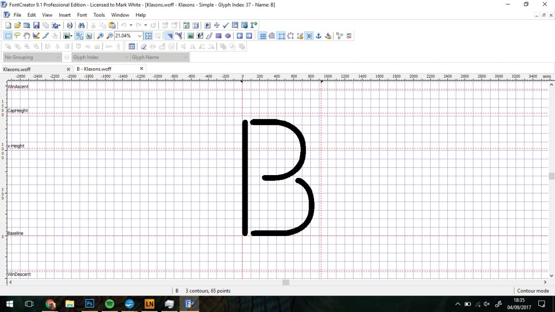Open Spotify from the taskbar
Image resolution: width=555 pixels, height=312 pixels.
tap(109, 304)
